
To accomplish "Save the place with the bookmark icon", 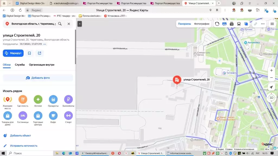I will point(29,53).
